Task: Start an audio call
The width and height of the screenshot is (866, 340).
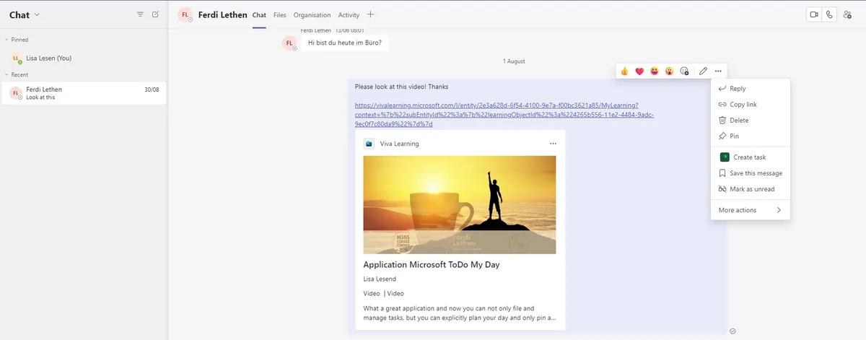Action: [x=830, y=14]
